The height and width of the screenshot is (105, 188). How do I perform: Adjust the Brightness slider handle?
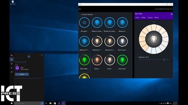(x=164, y=60)
